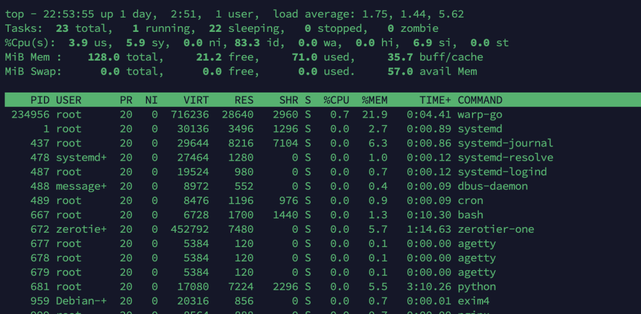Click the cron command name
The height and width of the screenshot is (314, 641).
pyautogui.click(x=470, y=201)
